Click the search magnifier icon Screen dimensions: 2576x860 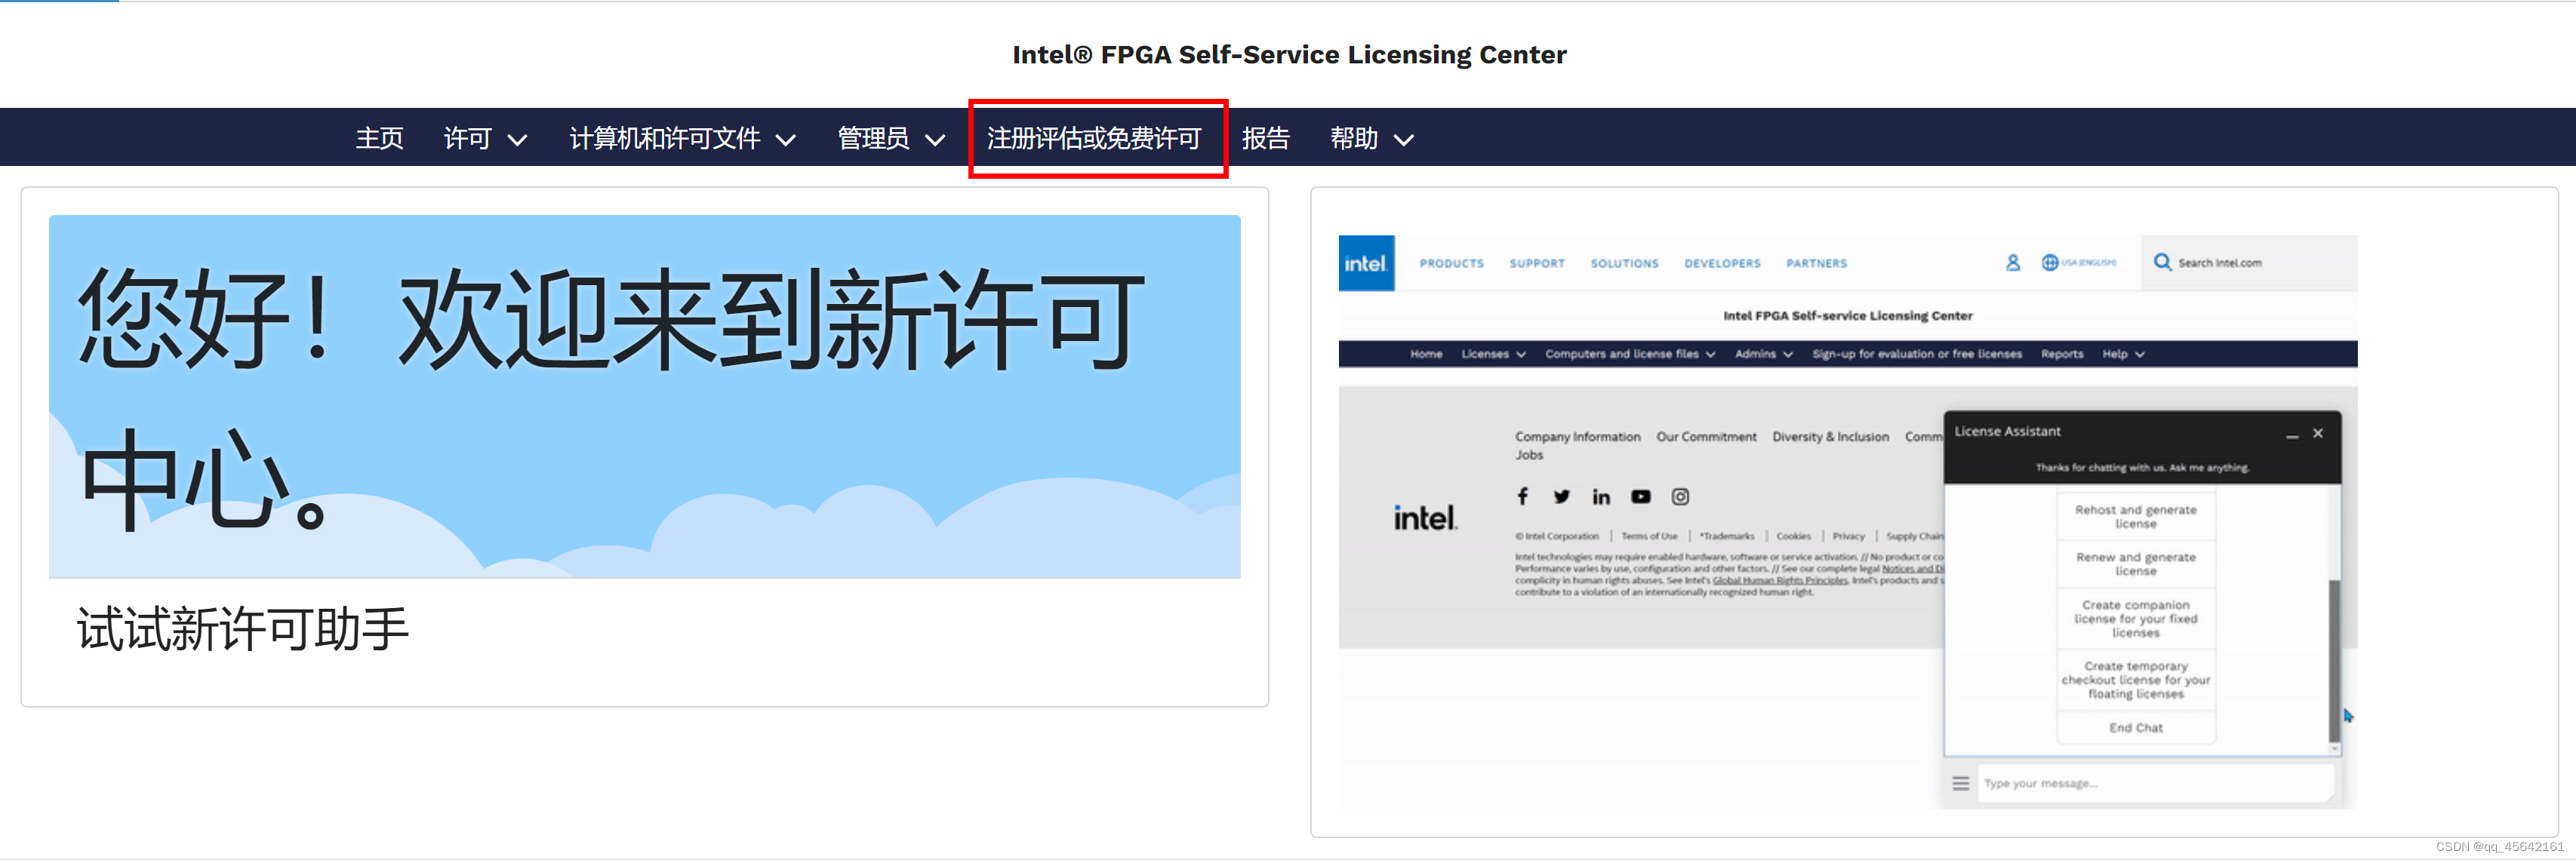pyautogui.click(x=2162, y=262)
